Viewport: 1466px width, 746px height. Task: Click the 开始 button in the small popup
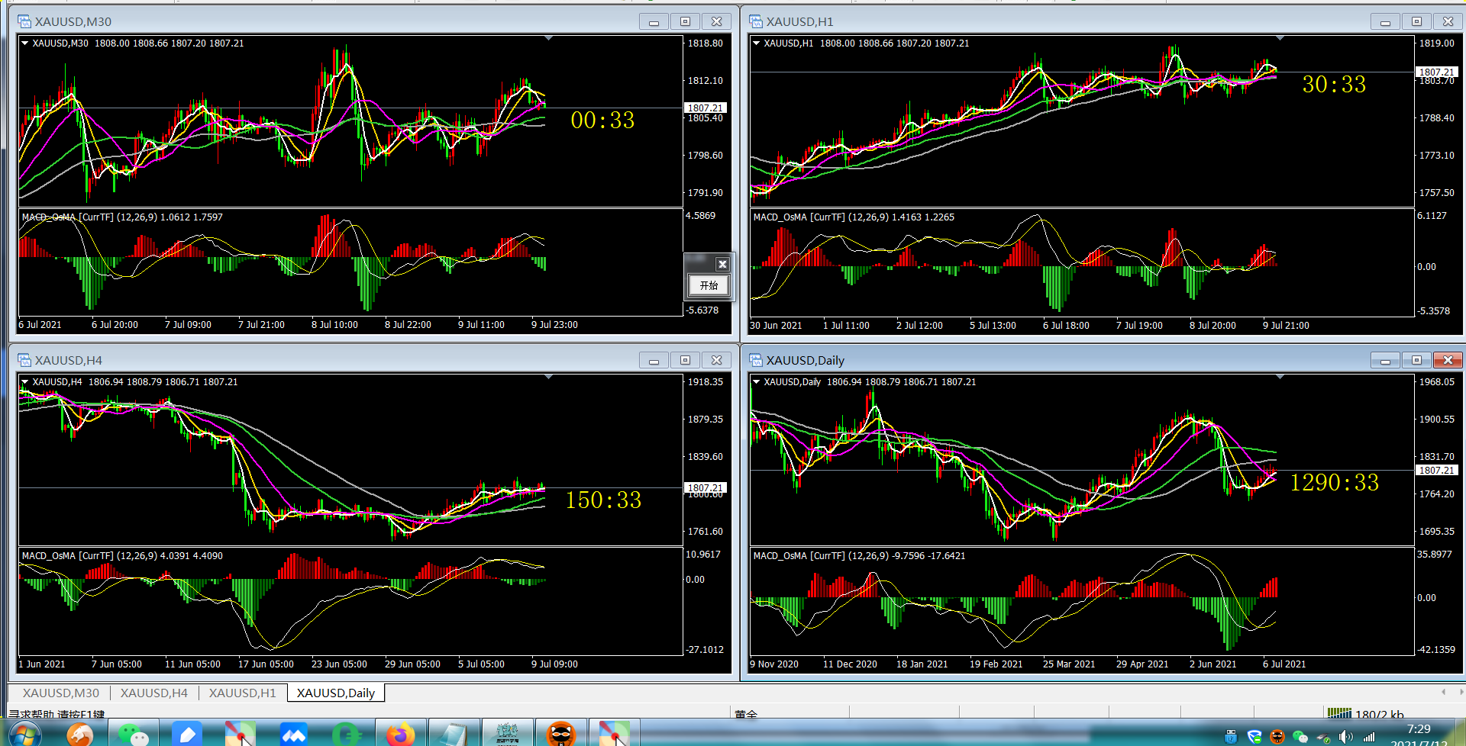click(709, 285)
